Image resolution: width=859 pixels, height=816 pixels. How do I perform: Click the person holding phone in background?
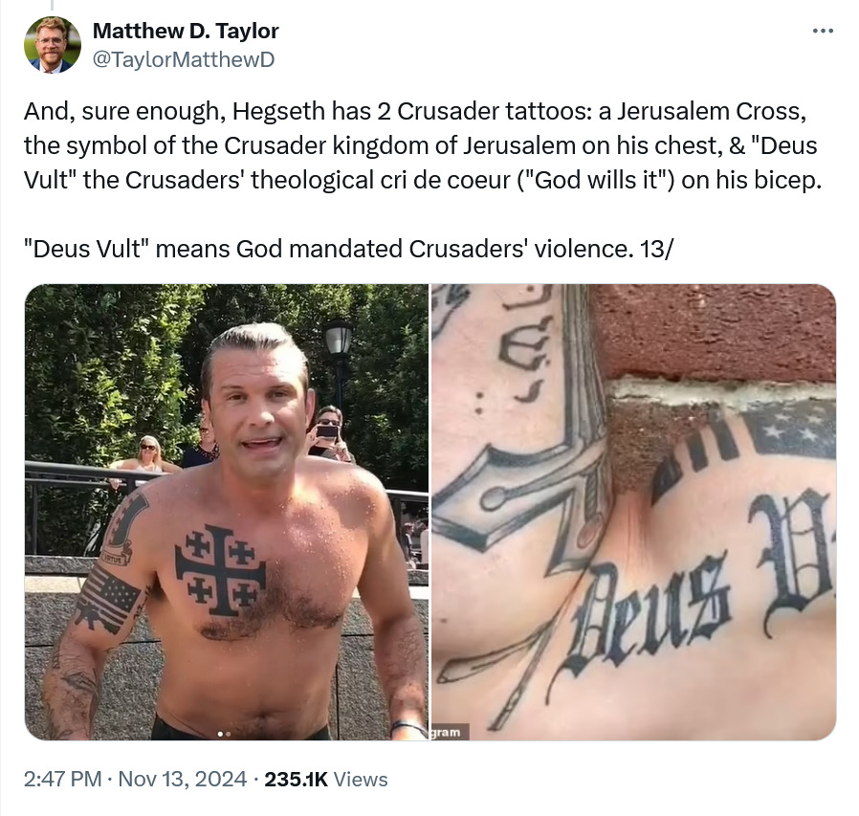click(329, 433)
